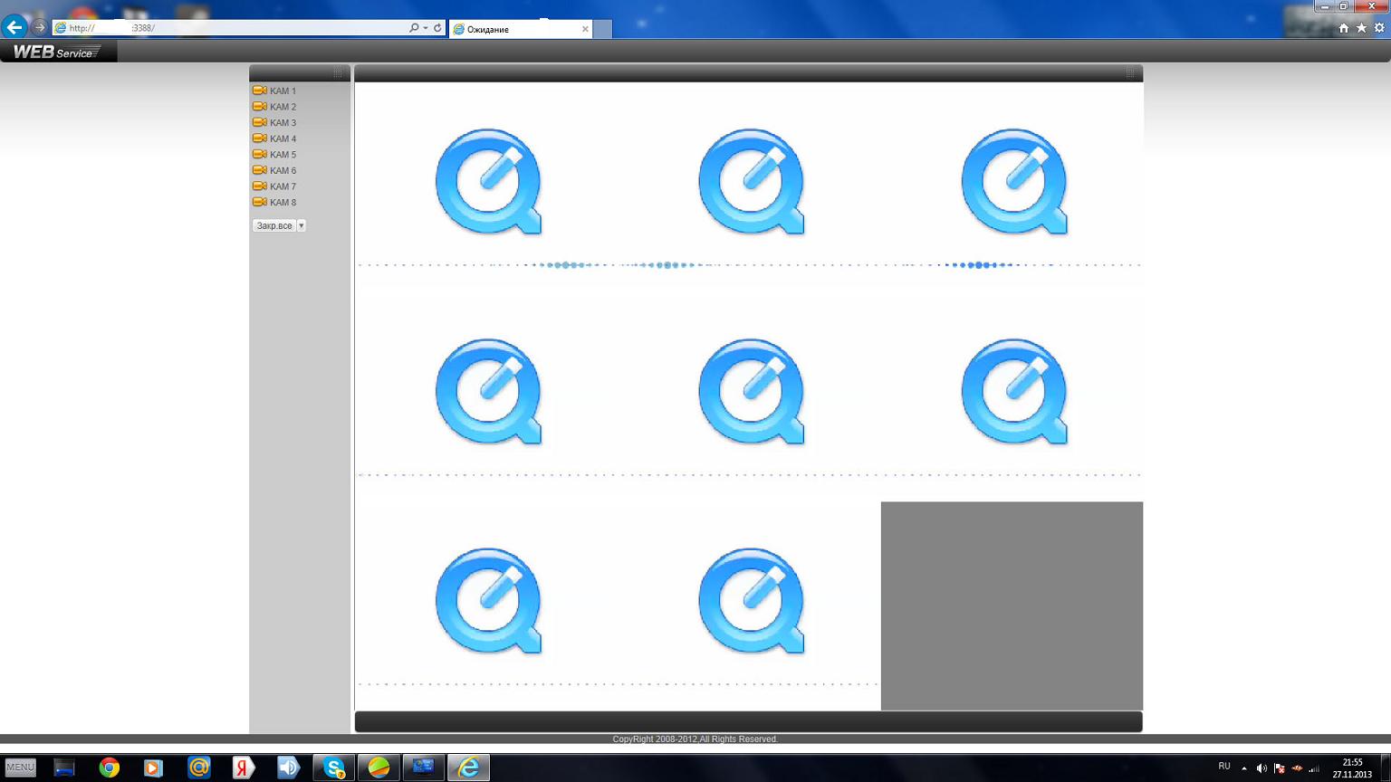The image size is (1391, 782).
Task: Close the Ожидание tab
Action: (585, 29)
